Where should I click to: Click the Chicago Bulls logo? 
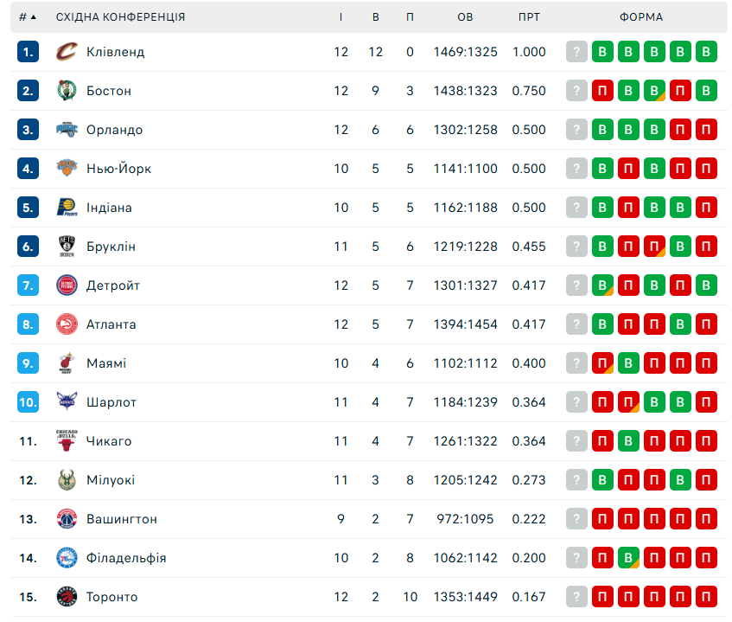click(67, 440)
